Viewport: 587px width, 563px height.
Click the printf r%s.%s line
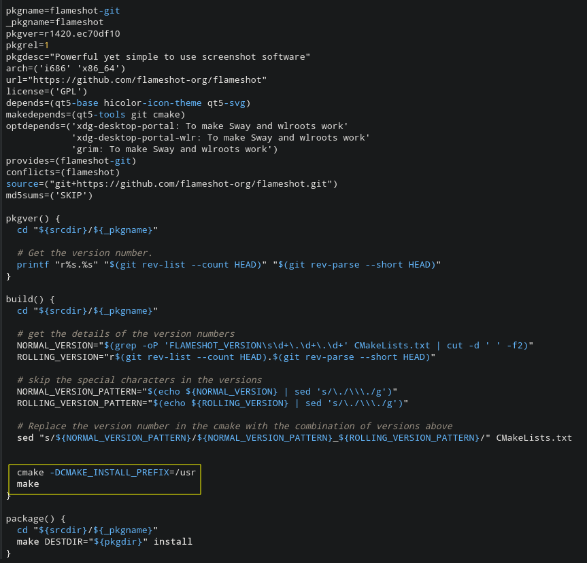pyautogui.click(x=229, y=265)
